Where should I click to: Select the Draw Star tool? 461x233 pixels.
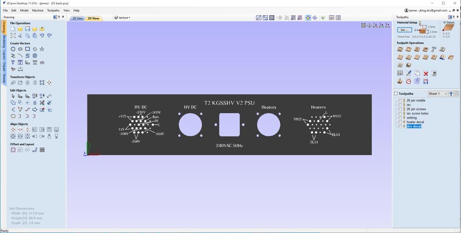pos(42,49)
